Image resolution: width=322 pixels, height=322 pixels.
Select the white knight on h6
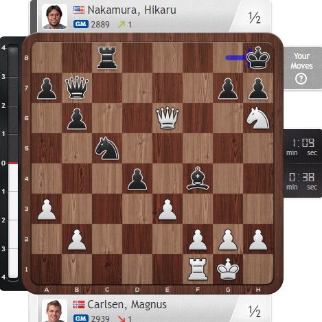click(x=258, y=118)
